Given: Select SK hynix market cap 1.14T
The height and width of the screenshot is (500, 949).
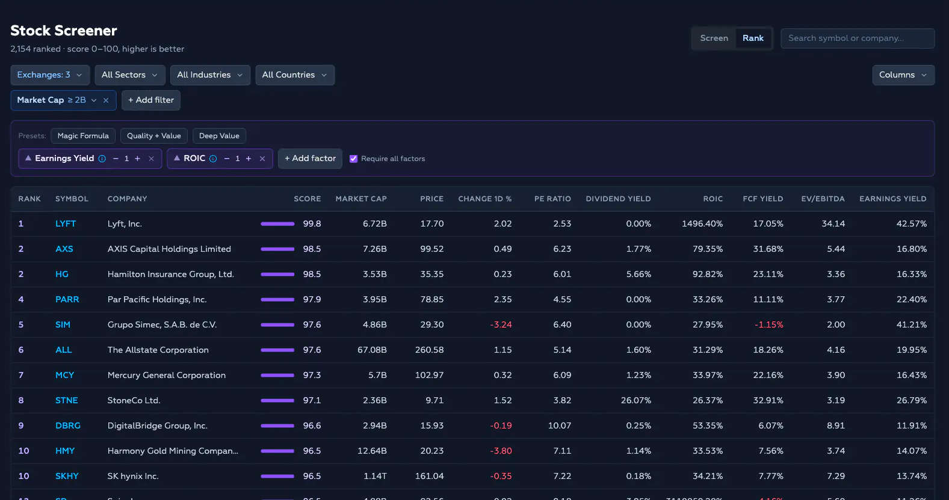Looking at the screenshot, I should click(375, 477).
